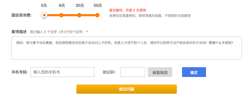The image size is (247, 100).
Task: Click the 获取短信 button
Action: (160, 72)
